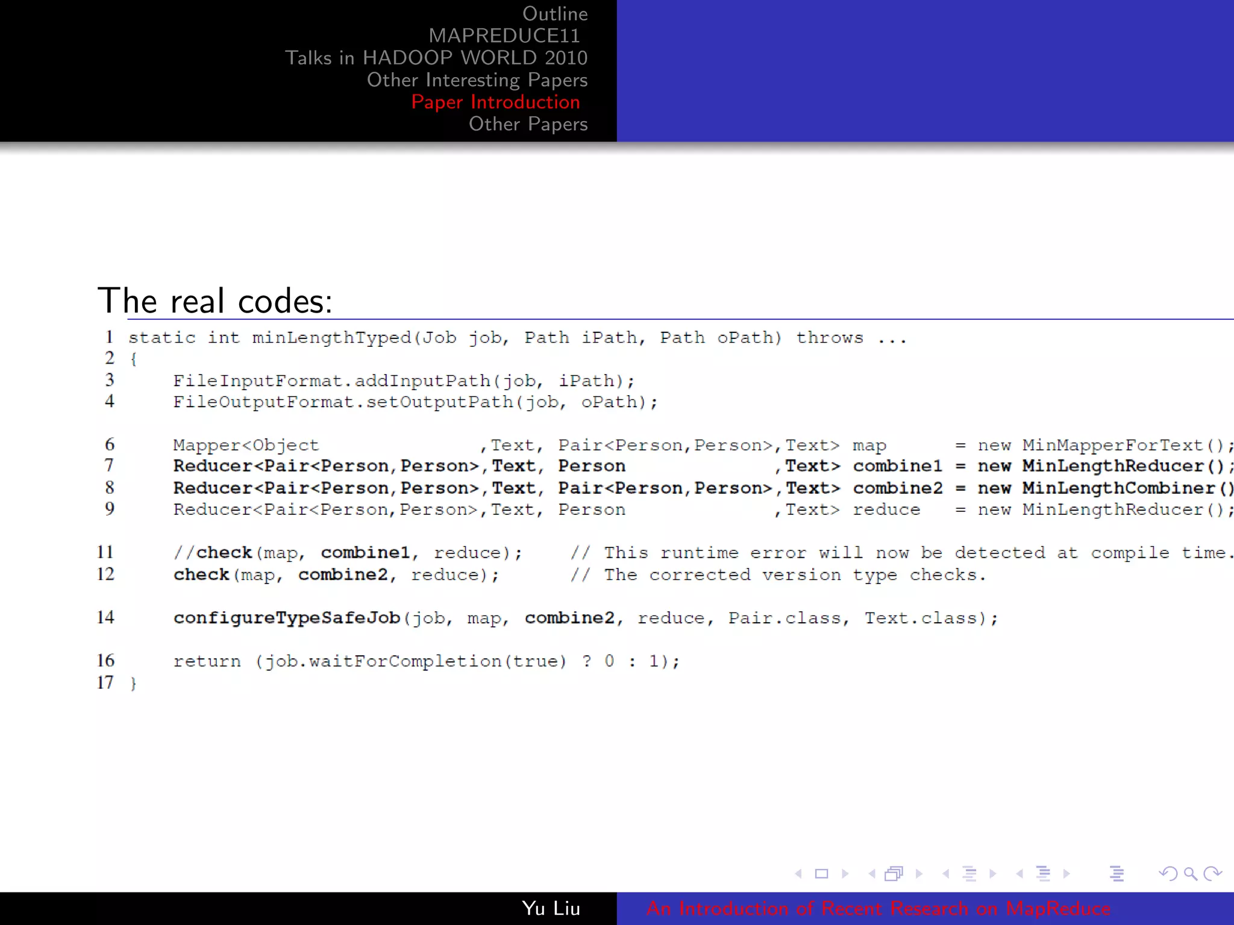Click comment 'The corrected version type checks.'
The height and width of the screenshot is (925, 1234).
pyautogui.click(x=795, y=575)
